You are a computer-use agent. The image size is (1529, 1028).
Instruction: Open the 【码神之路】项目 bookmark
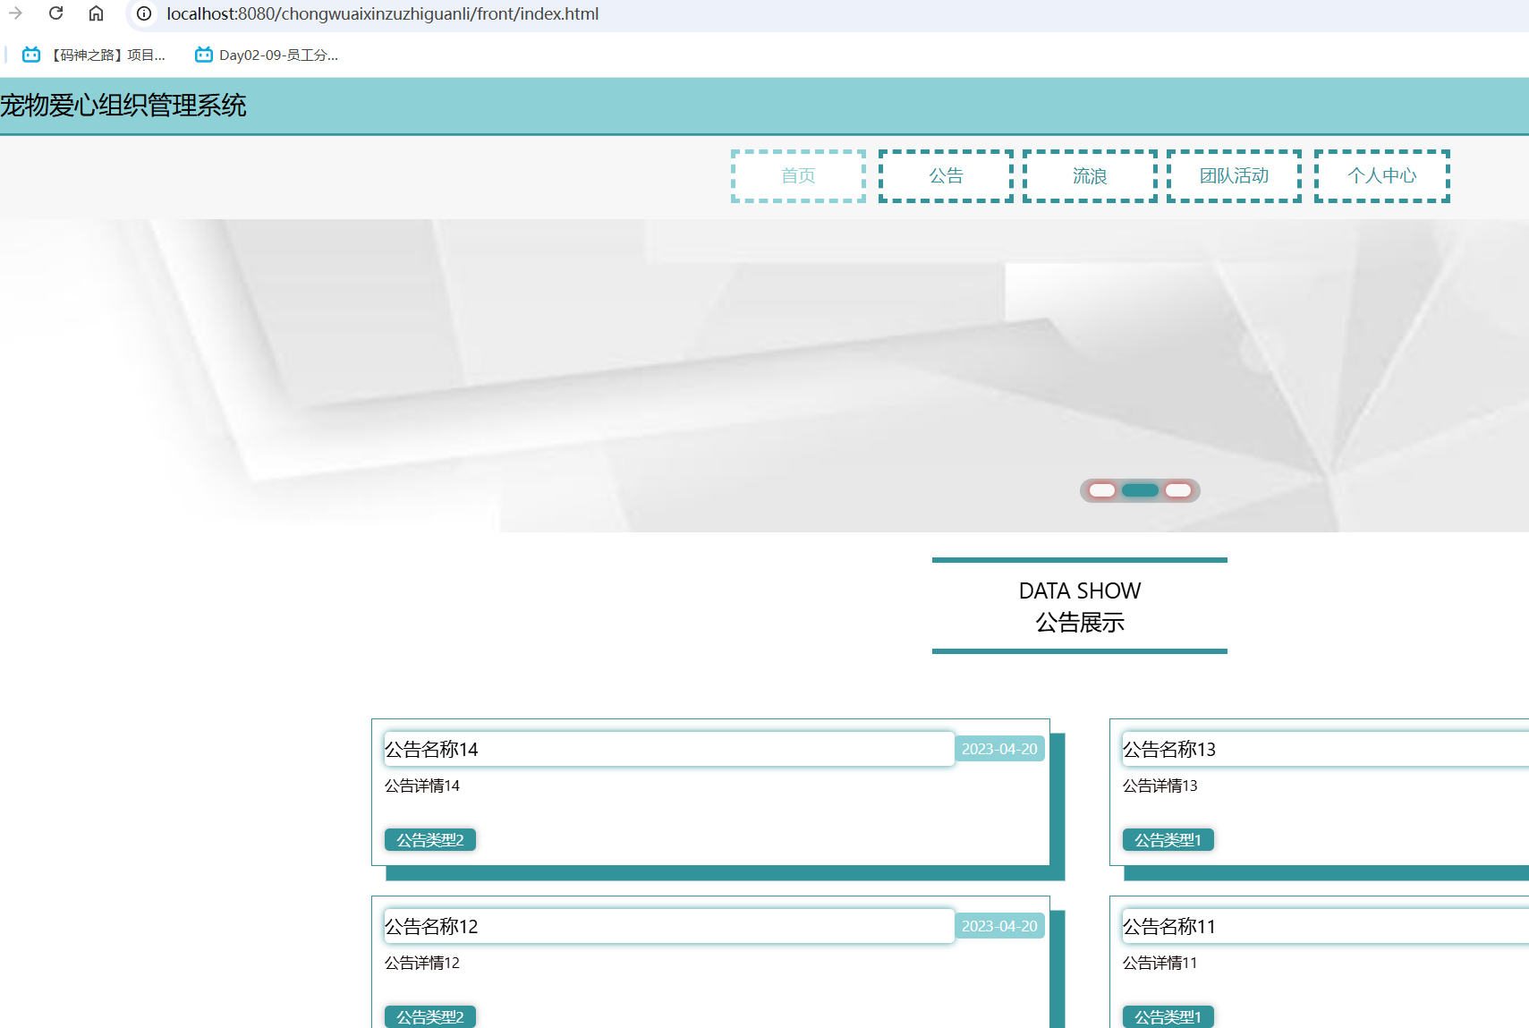[x=94, y=55]
